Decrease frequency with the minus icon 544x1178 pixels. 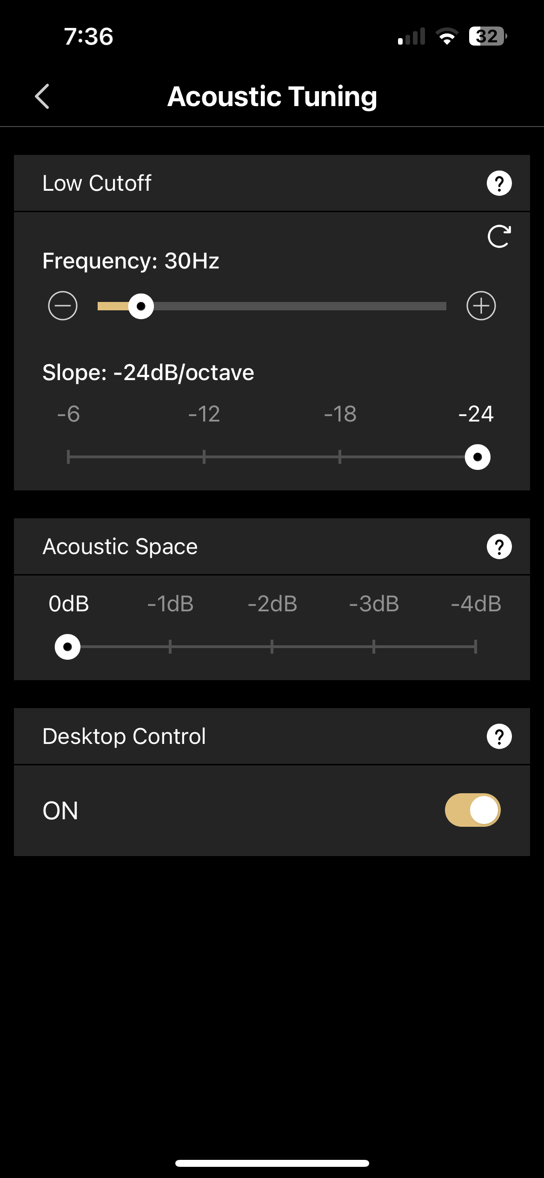click(63, 306)
